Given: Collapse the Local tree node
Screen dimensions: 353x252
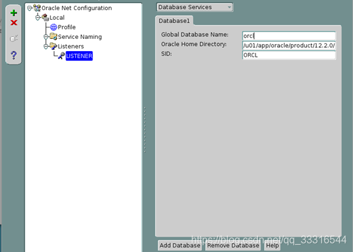Looking at the screenshot, I should tap(38, 18).
